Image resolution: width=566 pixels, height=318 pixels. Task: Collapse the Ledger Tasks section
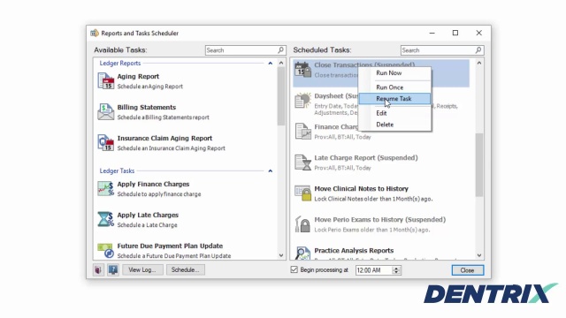click(x=270, y=170)
